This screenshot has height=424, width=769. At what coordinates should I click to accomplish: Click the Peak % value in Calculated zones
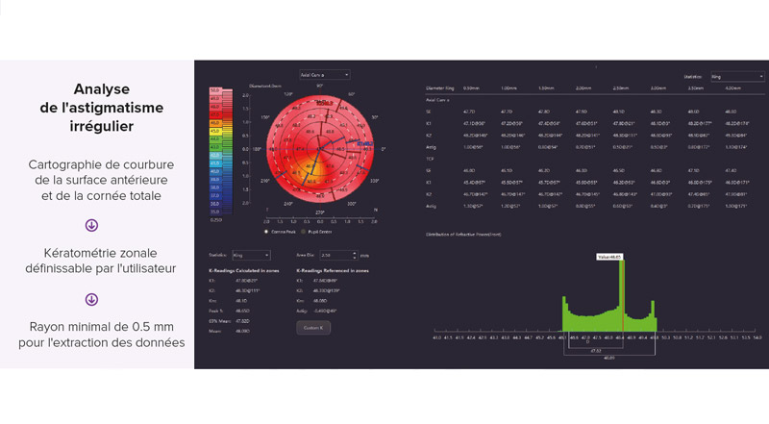(x=243, y=312)
